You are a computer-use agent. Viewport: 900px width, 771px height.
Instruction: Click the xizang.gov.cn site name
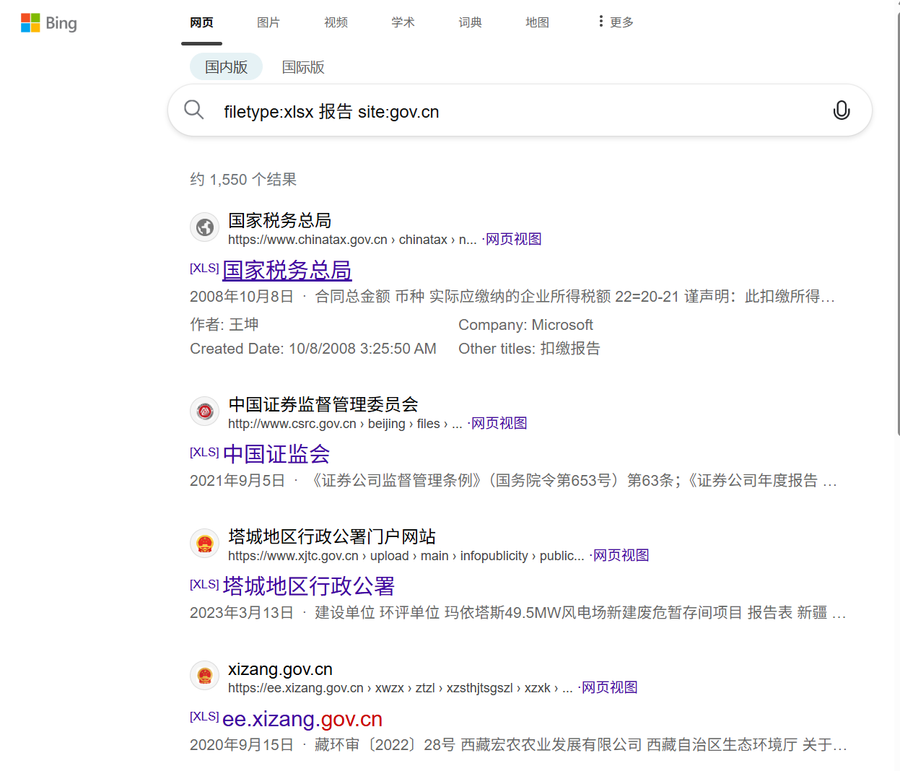click(x=280, y=669)
